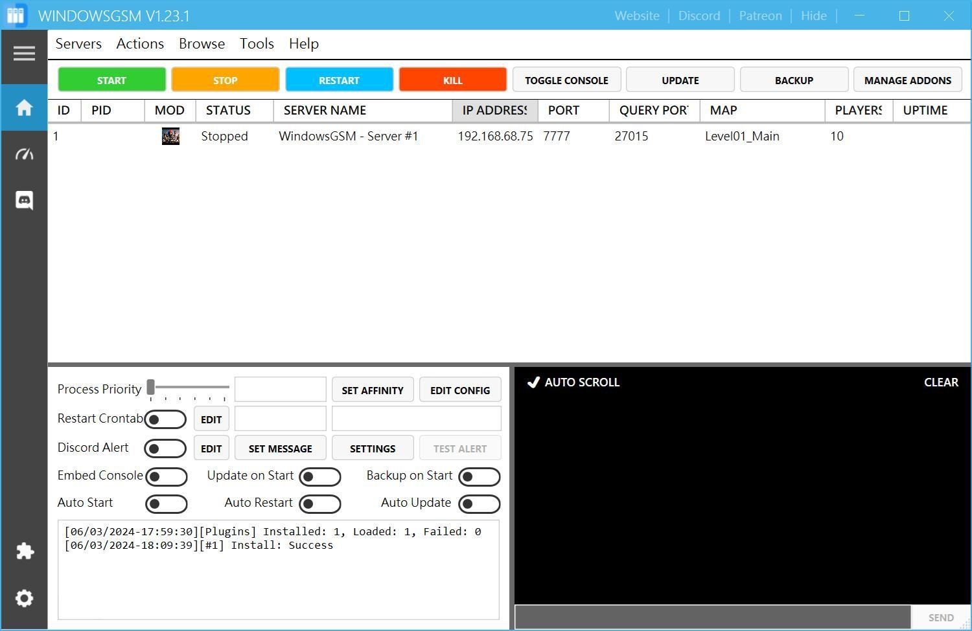This screenshot has width=972, height=631.
Task: Open the Dashboard gauge icon
Action: pyautogui.click(x=24, y=154)
